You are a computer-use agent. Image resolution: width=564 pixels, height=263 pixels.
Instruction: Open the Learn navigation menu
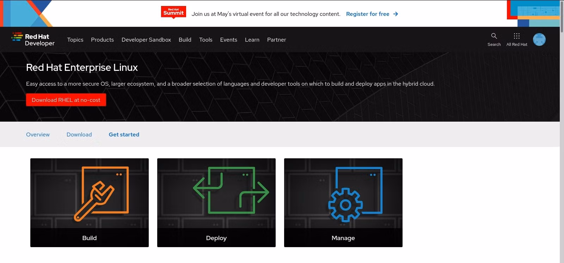252,40
